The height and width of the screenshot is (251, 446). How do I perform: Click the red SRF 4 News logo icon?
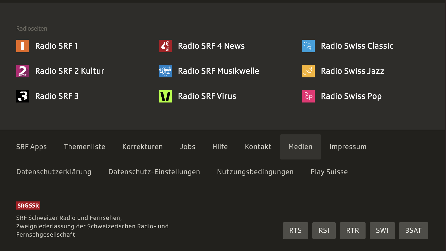click(x=165, y=46)
